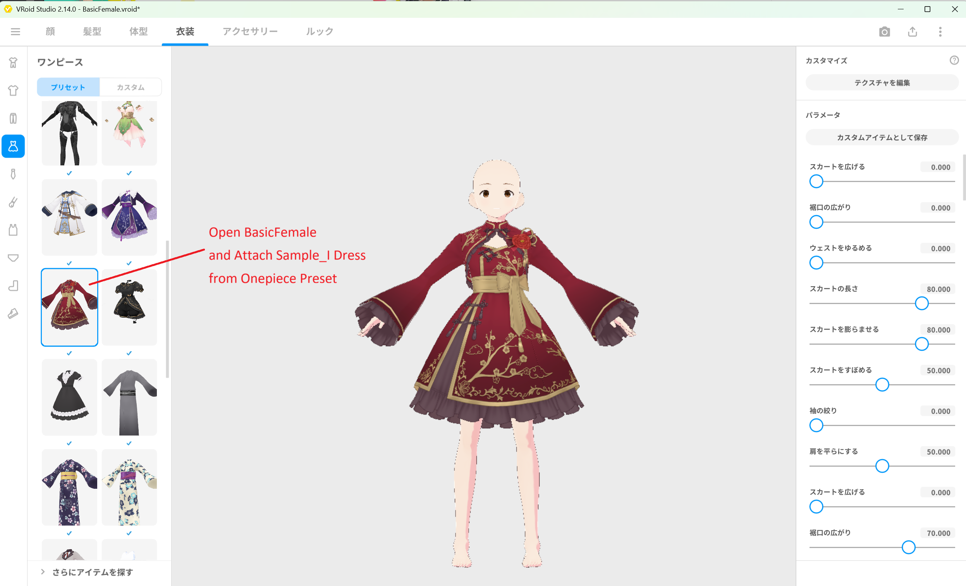Click テクスチャを編集 button
This screenshot has height=586, width=966.
point(882,83)
